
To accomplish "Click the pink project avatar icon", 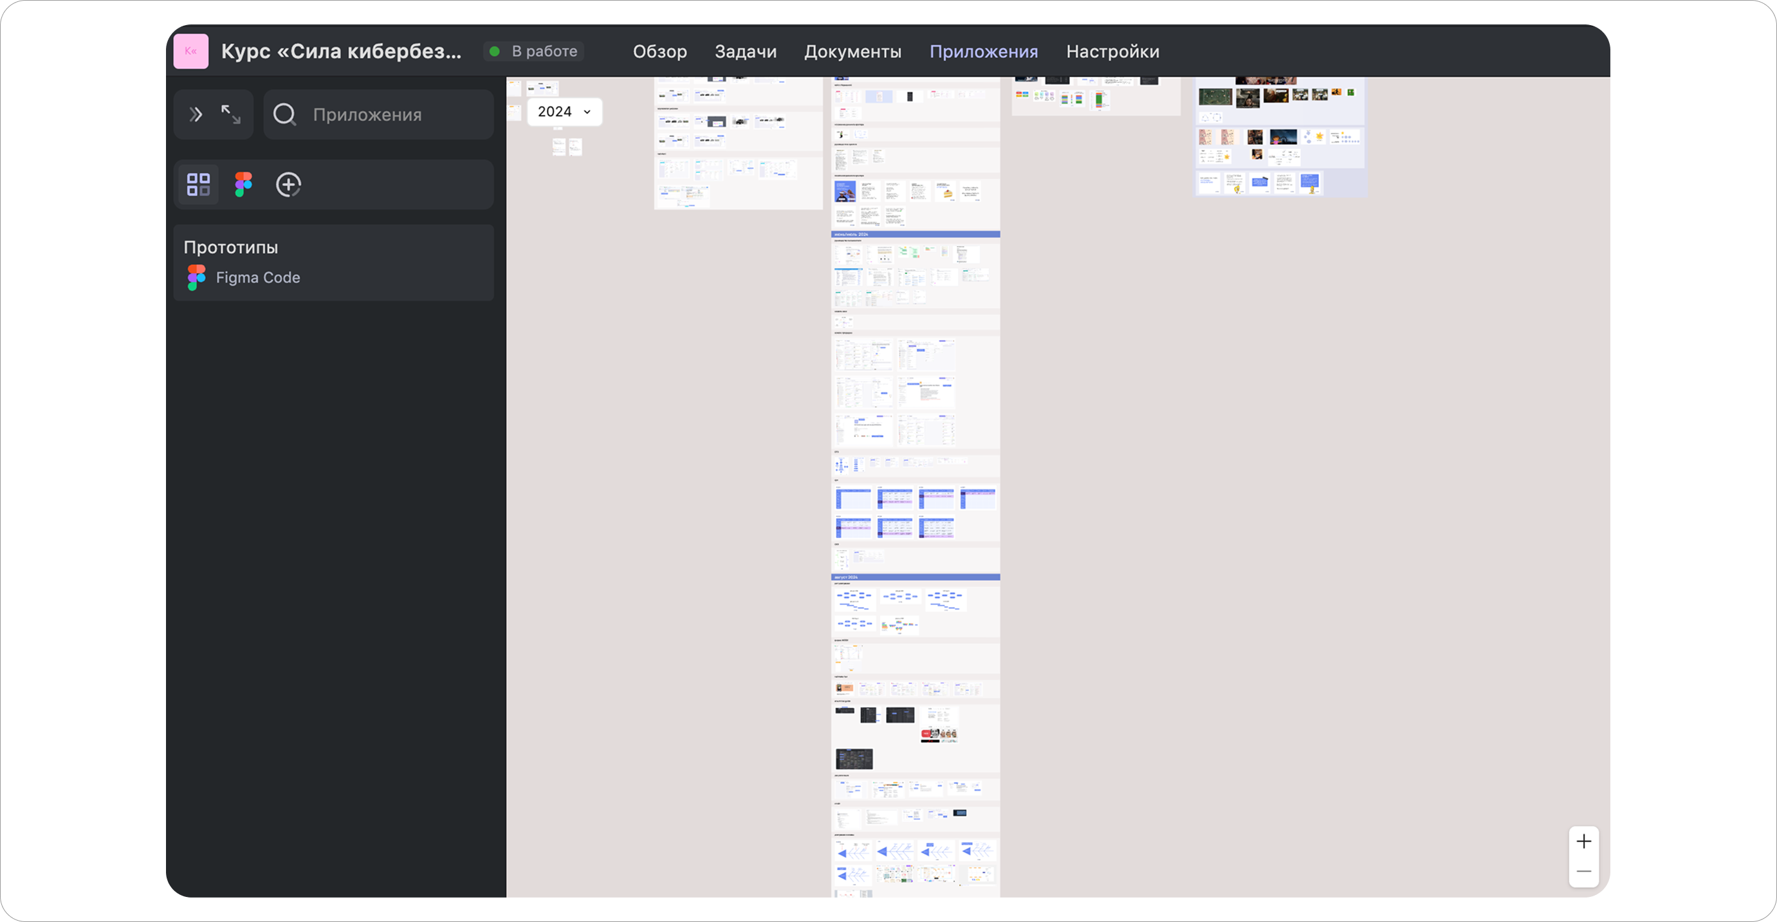I will pos(190,51).
